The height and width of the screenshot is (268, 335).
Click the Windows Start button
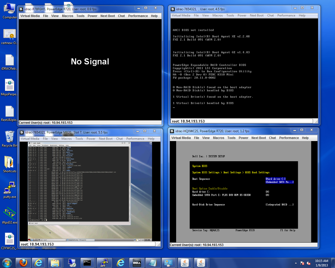click(7, 263)
